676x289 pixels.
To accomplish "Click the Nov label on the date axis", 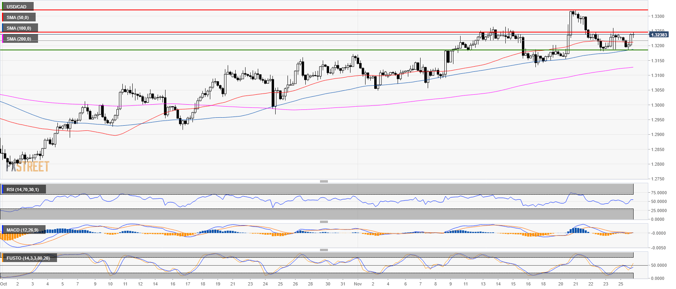I will (x=358, y=284).
